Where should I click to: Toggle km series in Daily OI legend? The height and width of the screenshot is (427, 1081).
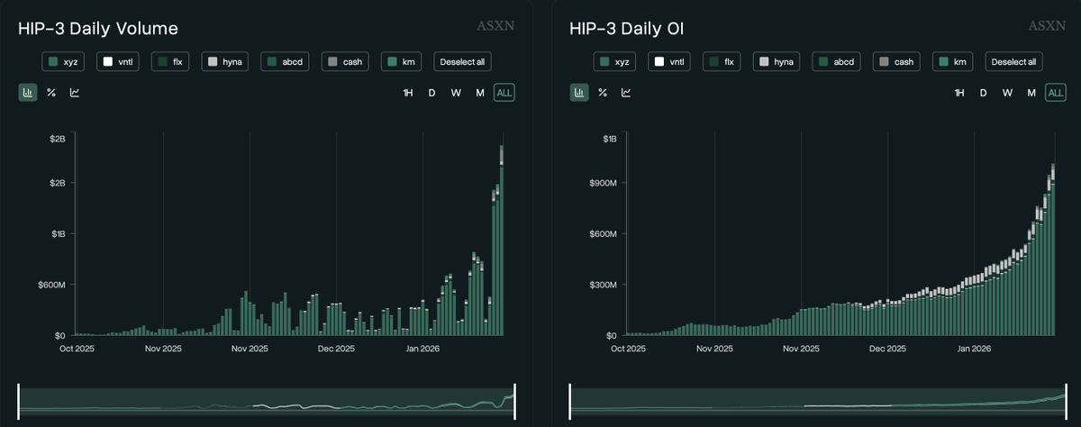point(953,62)
